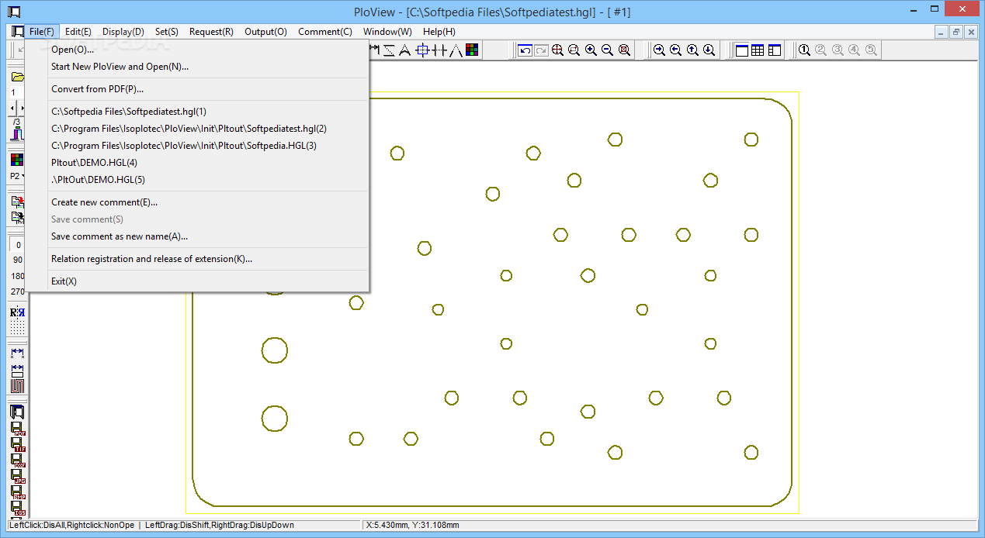This screenshot has height=538, width=985.
Task: Open the Help(H) menu
Action: coord(439,32)
